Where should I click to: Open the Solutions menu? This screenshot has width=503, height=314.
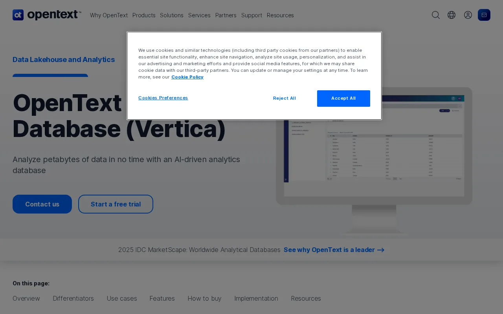(172, 15)
